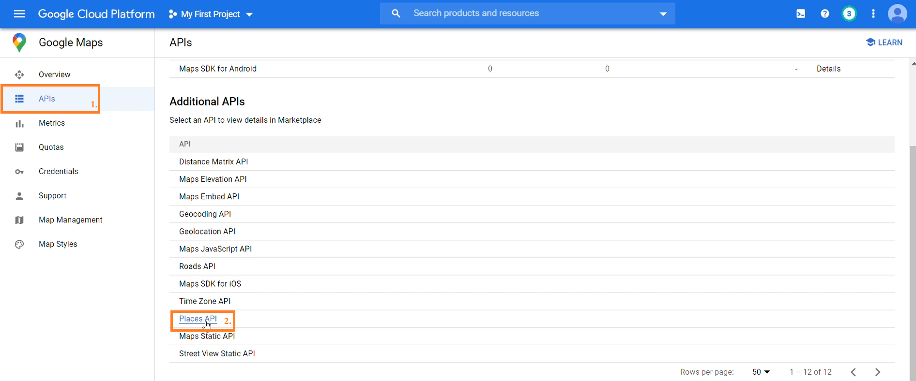916x381 pixels.
Task: Open the user account avatar
Action: pyautogui.click(x=897, y=14)
